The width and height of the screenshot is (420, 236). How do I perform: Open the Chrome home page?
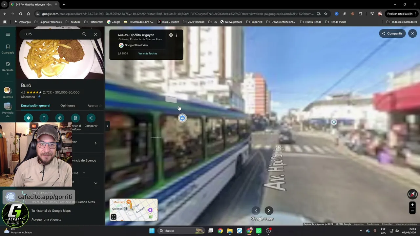[x=29, y=14]
